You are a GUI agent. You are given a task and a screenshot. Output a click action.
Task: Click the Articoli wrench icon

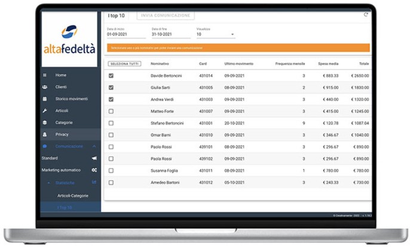[45, 111]
